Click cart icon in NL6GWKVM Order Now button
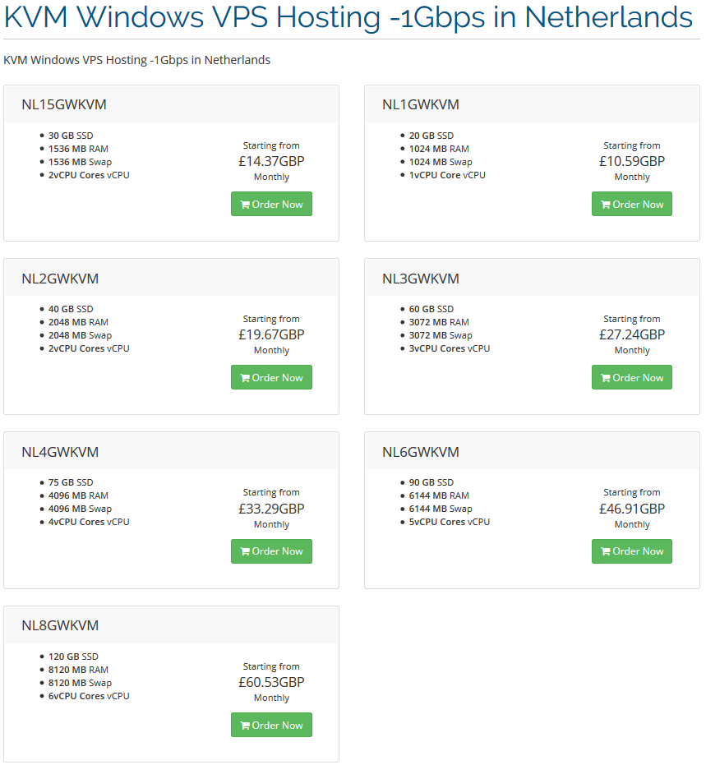Screen dimensions: 706x765 pyautogui.click(x=606, y=551)
